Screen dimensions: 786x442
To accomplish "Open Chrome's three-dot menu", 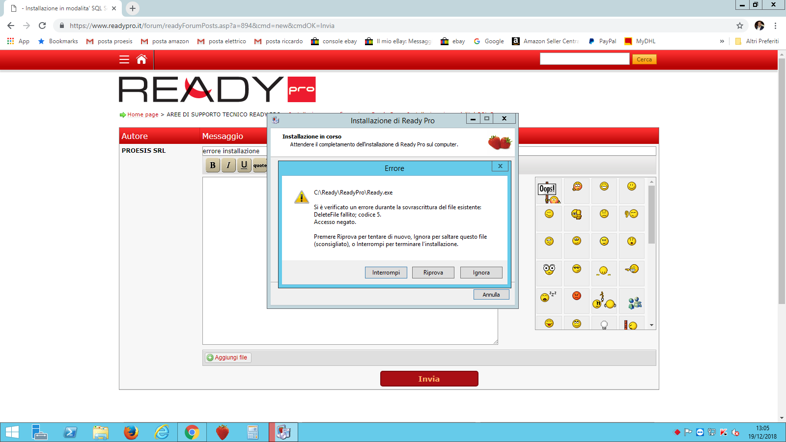I will point(776,26).
